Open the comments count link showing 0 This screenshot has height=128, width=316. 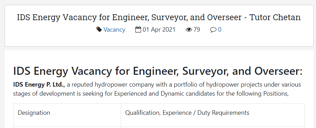coord(220,30)
